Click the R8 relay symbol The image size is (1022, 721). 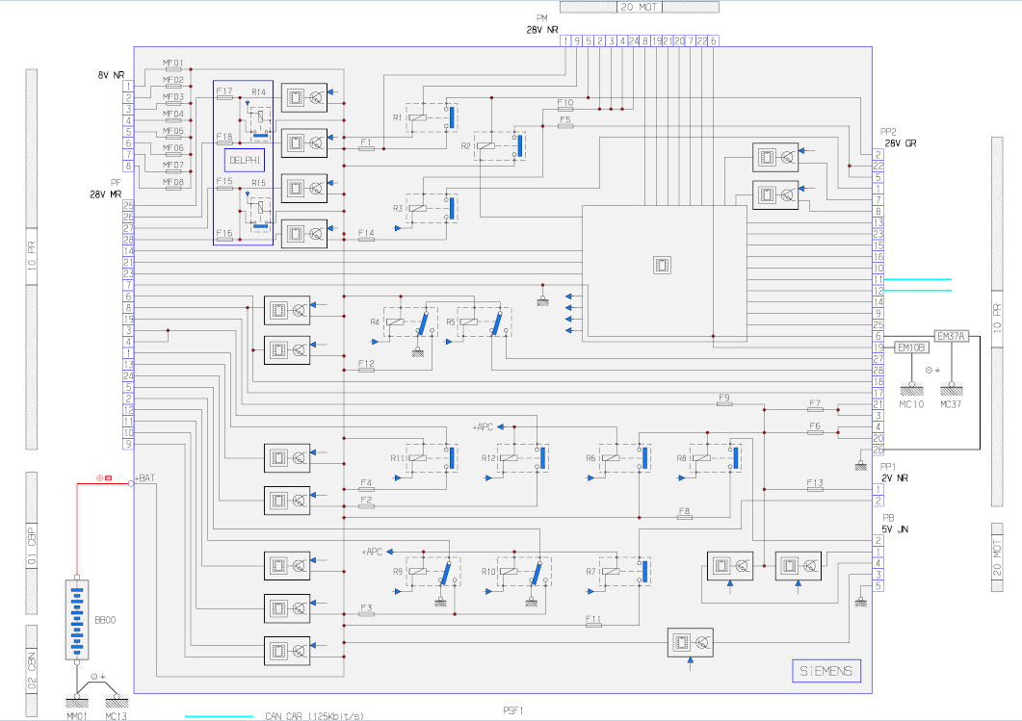point(716,458)
